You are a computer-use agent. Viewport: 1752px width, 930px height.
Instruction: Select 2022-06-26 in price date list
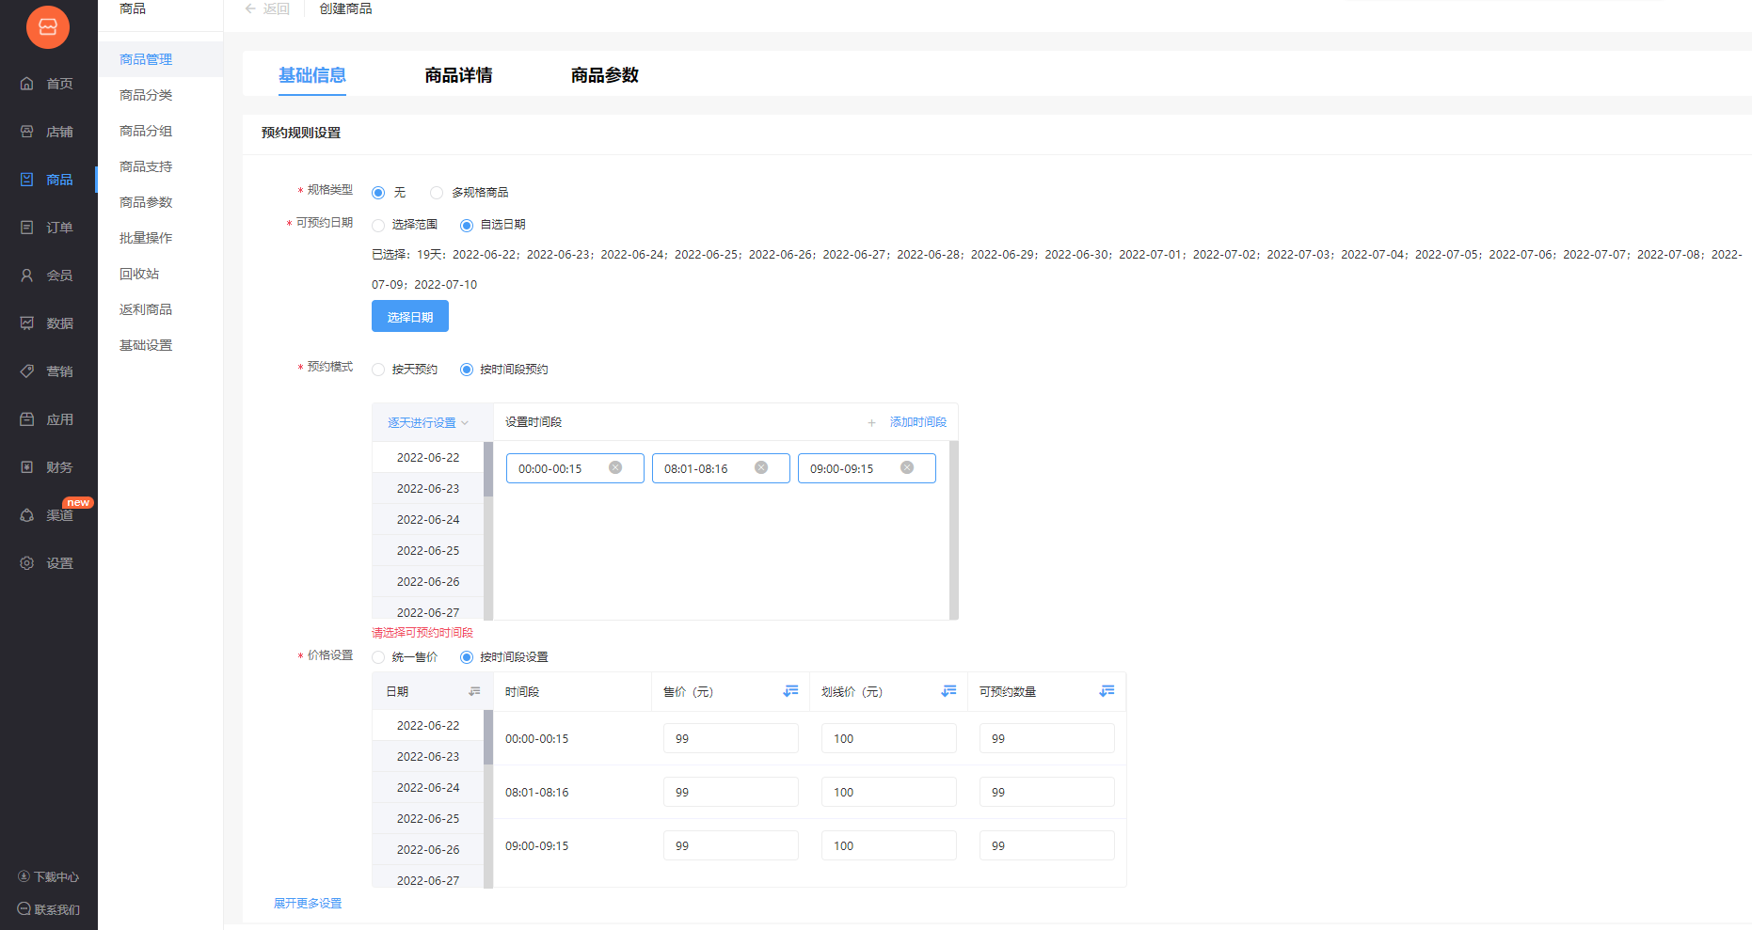[x=428, y=850]
